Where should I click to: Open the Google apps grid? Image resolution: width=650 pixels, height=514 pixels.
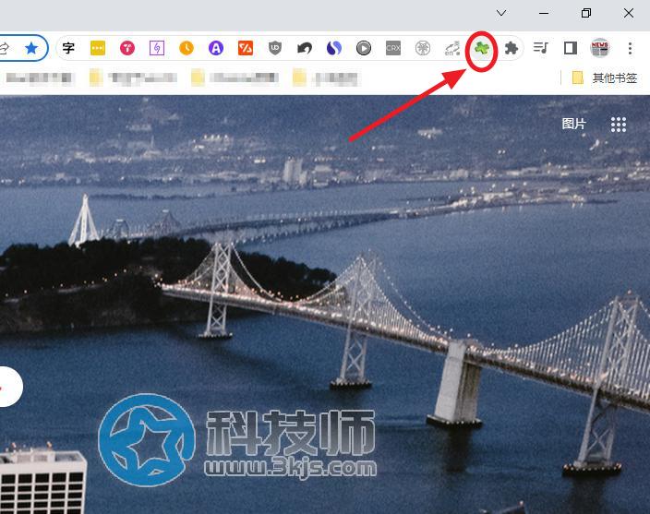coord(618,125)
